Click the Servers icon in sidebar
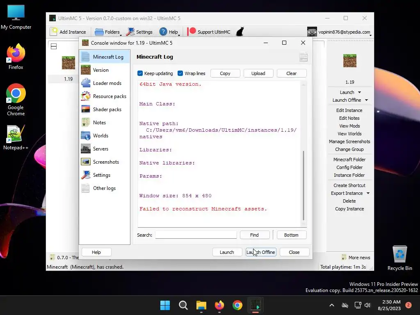Image resolution: width=420 pixels, height=315 pixels. 86,148
